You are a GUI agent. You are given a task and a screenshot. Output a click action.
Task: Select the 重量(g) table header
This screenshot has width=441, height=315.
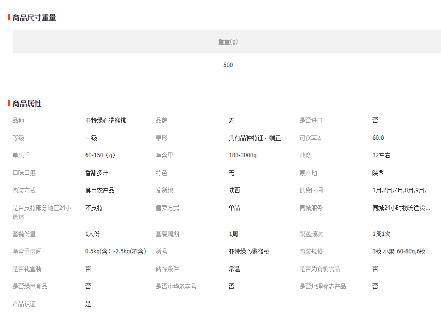click(x=228, y=42)
